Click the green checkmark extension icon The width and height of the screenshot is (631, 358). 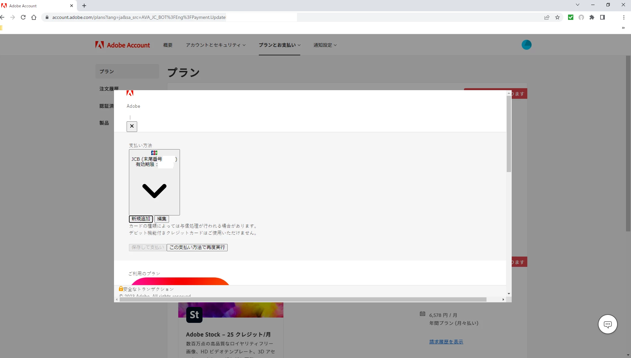tap(571, 17)
